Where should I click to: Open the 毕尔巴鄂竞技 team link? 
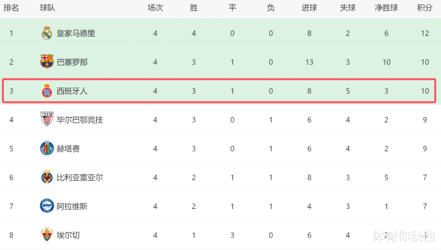80,120
